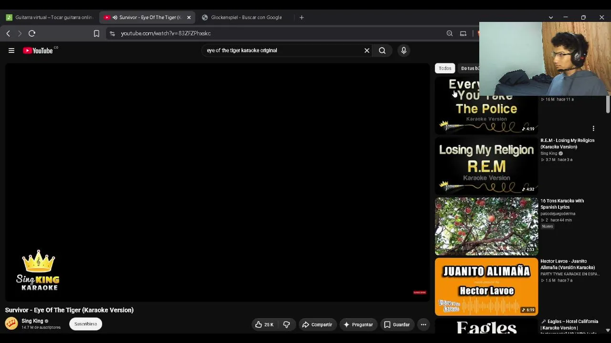Click the Sing King Karaoke watermark in player
This screenshot has width=611, height=343.
click(38, 271)
